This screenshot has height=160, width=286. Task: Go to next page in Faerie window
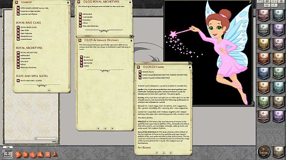point(171,153)
